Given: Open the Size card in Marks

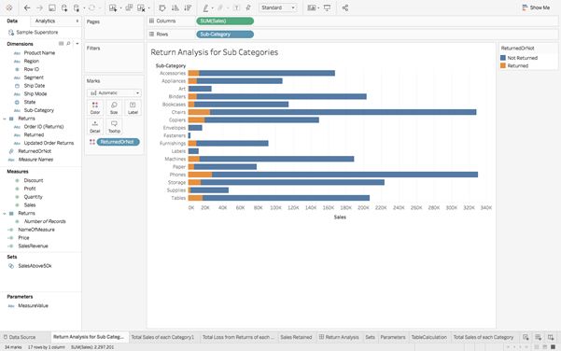Looking at the screenshot, I should tap(114, 107).
